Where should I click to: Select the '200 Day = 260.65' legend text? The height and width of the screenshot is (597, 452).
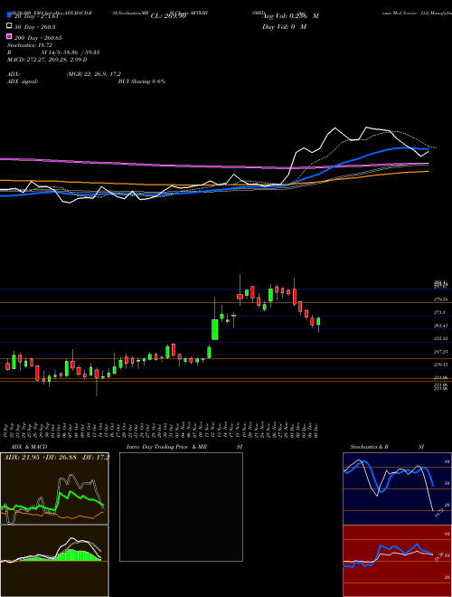[x=37, y=38]
